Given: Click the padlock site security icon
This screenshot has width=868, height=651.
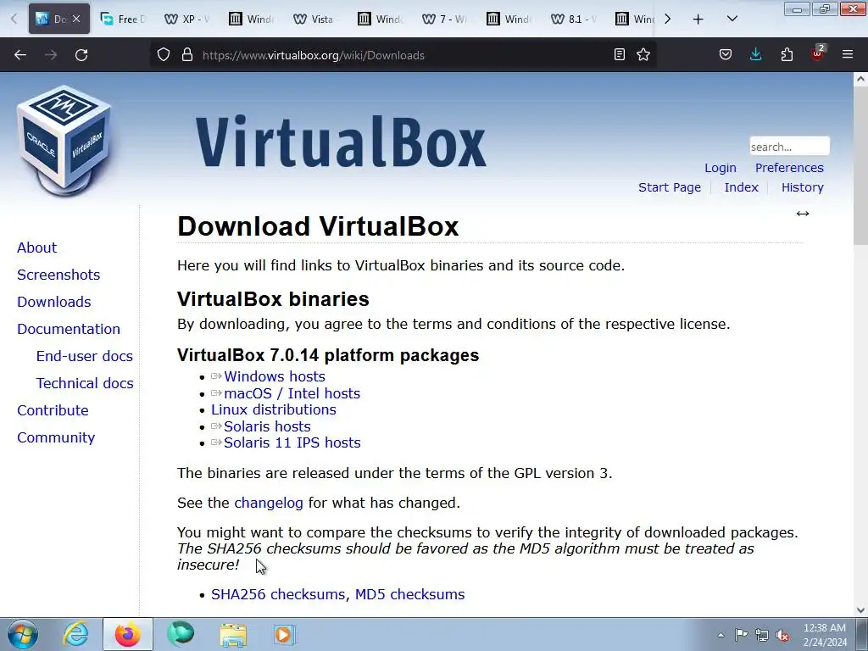Looking at the screenshot, I should (x=187, y=55).
